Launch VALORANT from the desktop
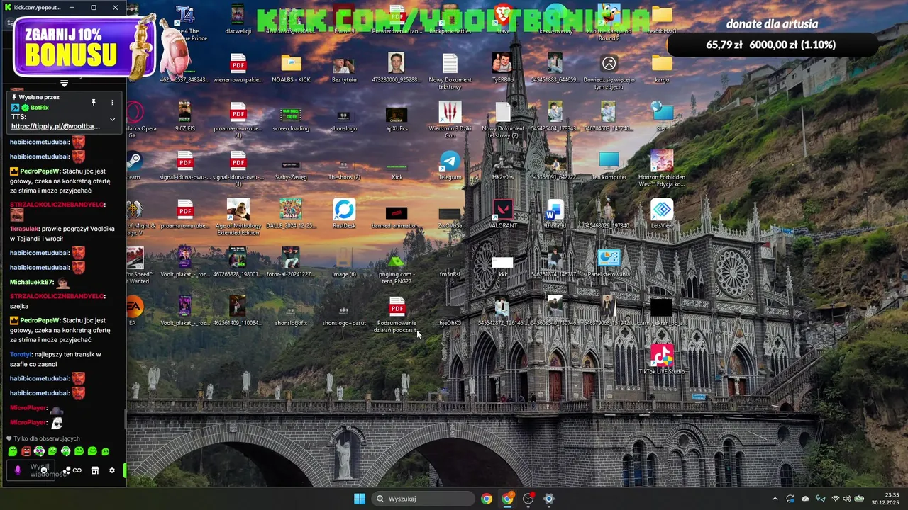Screen dimensions: 908x510 [x=503, y=214]
